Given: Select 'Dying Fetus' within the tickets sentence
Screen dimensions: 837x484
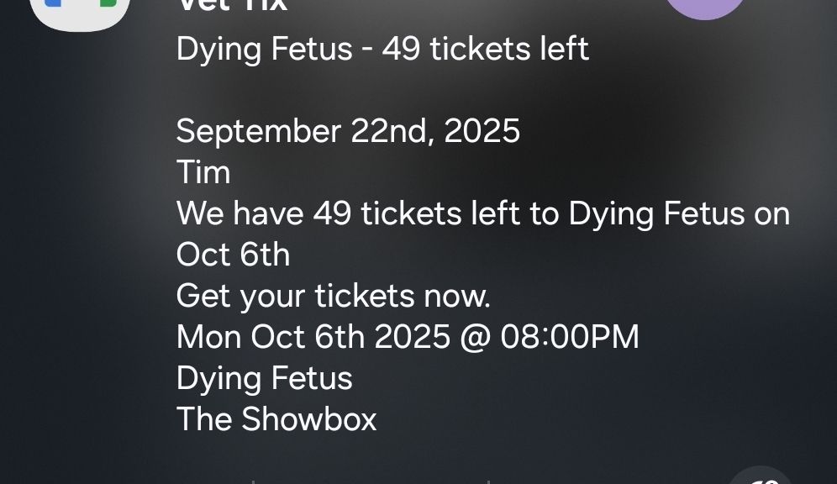Looking at the screenshot, I should click(x=656, y=214).
